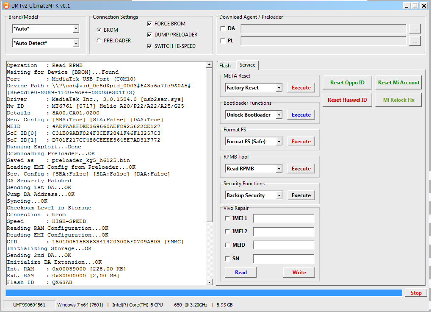Click the Reset Oppo ID button
The width and height of the screenshot is (431, 312).
[x=347, y=83]
